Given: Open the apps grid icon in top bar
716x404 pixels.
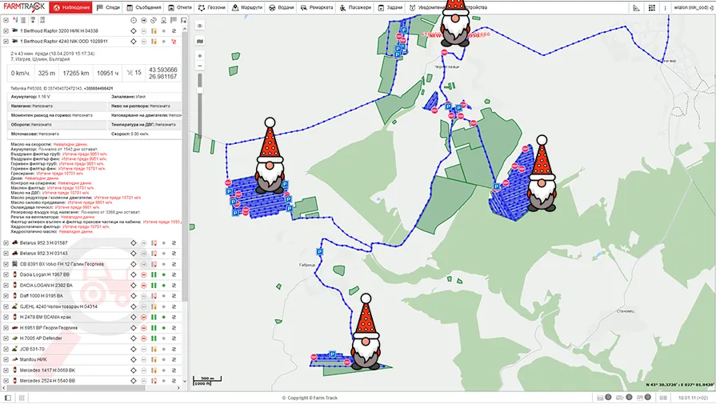Looking at the screenshot, I should (x=652, y=8).
